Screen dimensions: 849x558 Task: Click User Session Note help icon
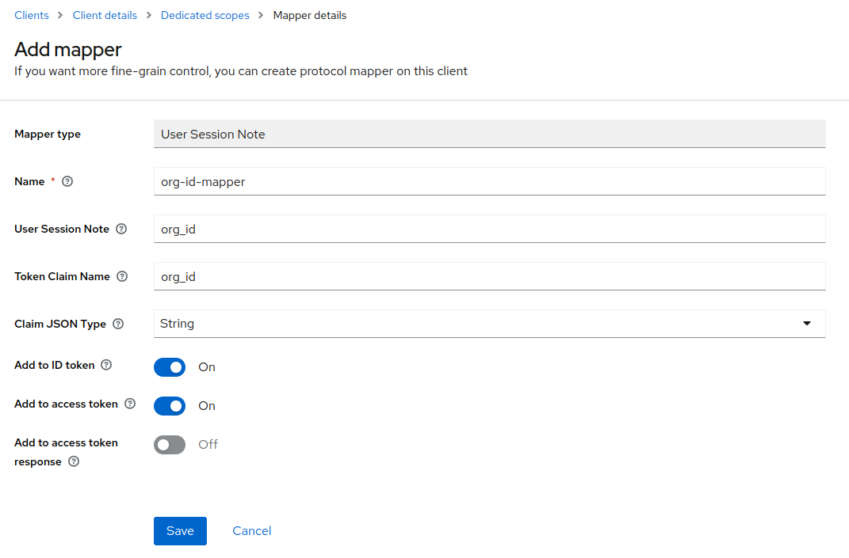(121, 229)
